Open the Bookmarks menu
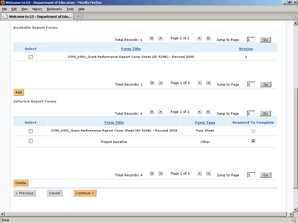The width and height of the screenshot is (298, 223). tap(54, 9)
